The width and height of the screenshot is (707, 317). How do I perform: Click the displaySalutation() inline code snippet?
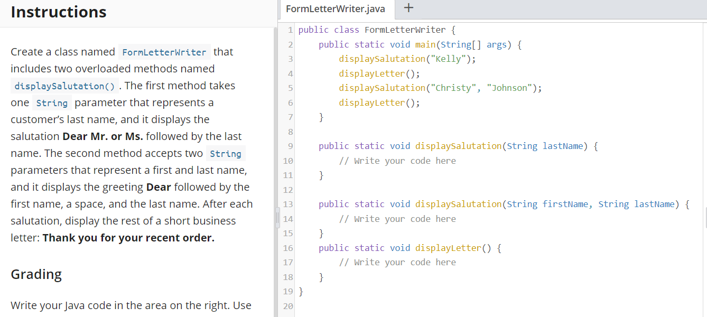tap(64, 86)
